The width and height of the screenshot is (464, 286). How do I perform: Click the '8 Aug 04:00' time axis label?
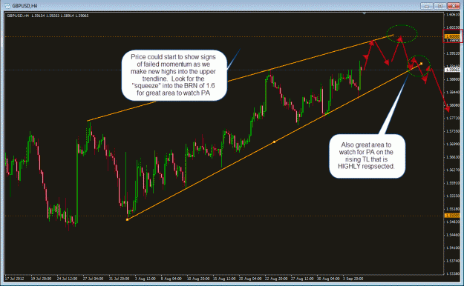[171, 279]
